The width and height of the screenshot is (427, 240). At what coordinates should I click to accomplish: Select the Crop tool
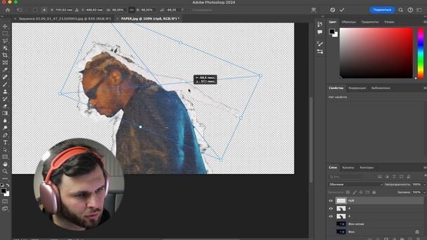[x=5, y=55]
